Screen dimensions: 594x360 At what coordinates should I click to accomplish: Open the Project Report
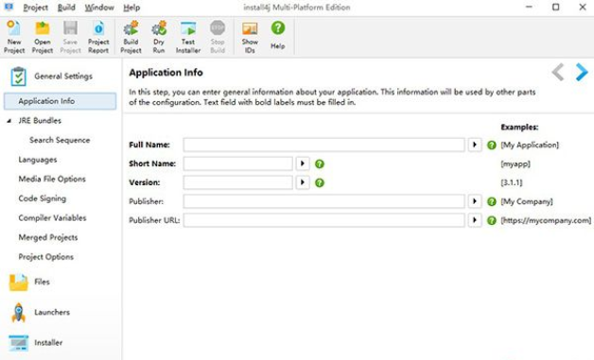click(98, 37)
